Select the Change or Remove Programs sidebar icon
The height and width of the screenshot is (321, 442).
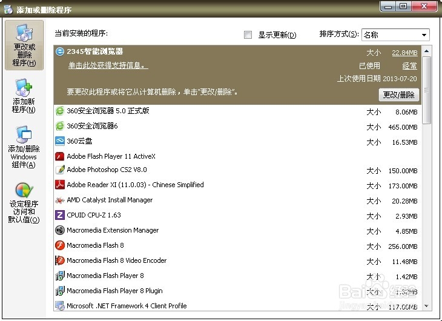[24, 45]
